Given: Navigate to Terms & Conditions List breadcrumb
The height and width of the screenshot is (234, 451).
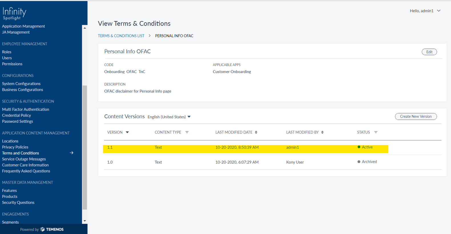Looking at the screenshot, I should (121, 36).
